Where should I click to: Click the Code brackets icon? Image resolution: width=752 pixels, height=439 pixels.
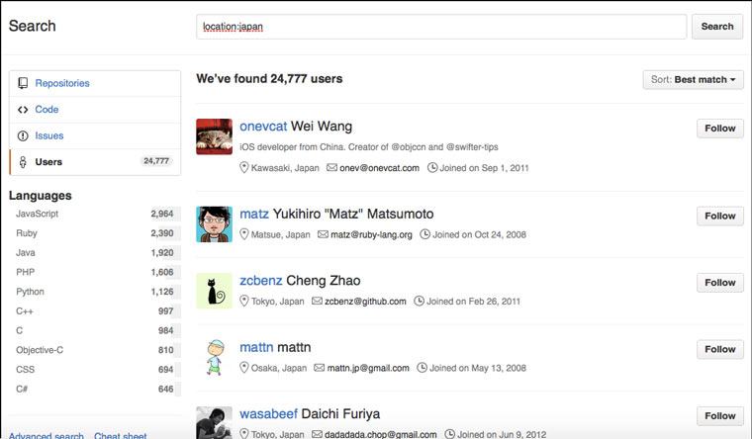click(23, 110)
